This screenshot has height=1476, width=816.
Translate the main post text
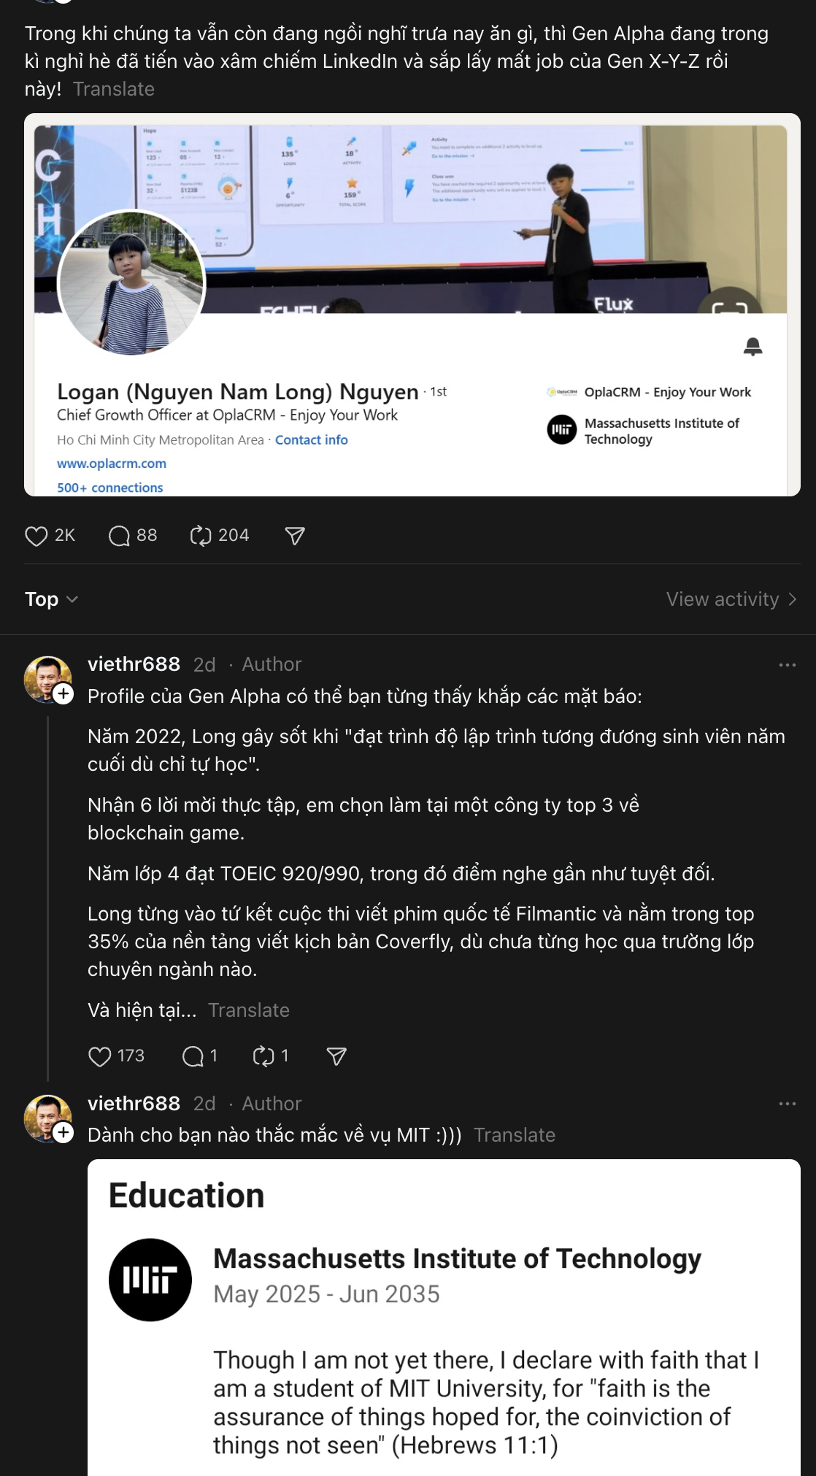pyautogui.click(x=114, y=89)
